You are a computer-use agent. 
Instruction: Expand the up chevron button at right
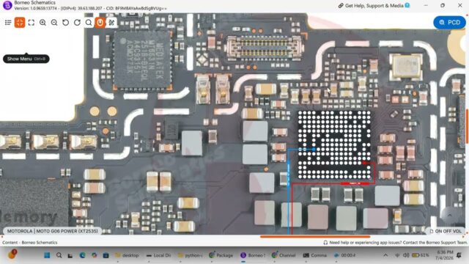coord(449,215)
